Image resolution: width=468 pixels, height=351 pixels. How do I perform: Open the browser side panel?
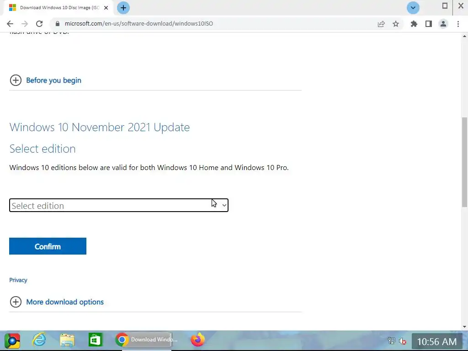(x=429, y=24)
